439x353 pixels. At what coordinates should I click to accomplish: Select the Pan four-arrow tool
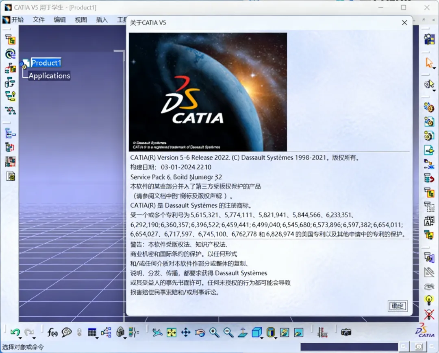point(186,333)
